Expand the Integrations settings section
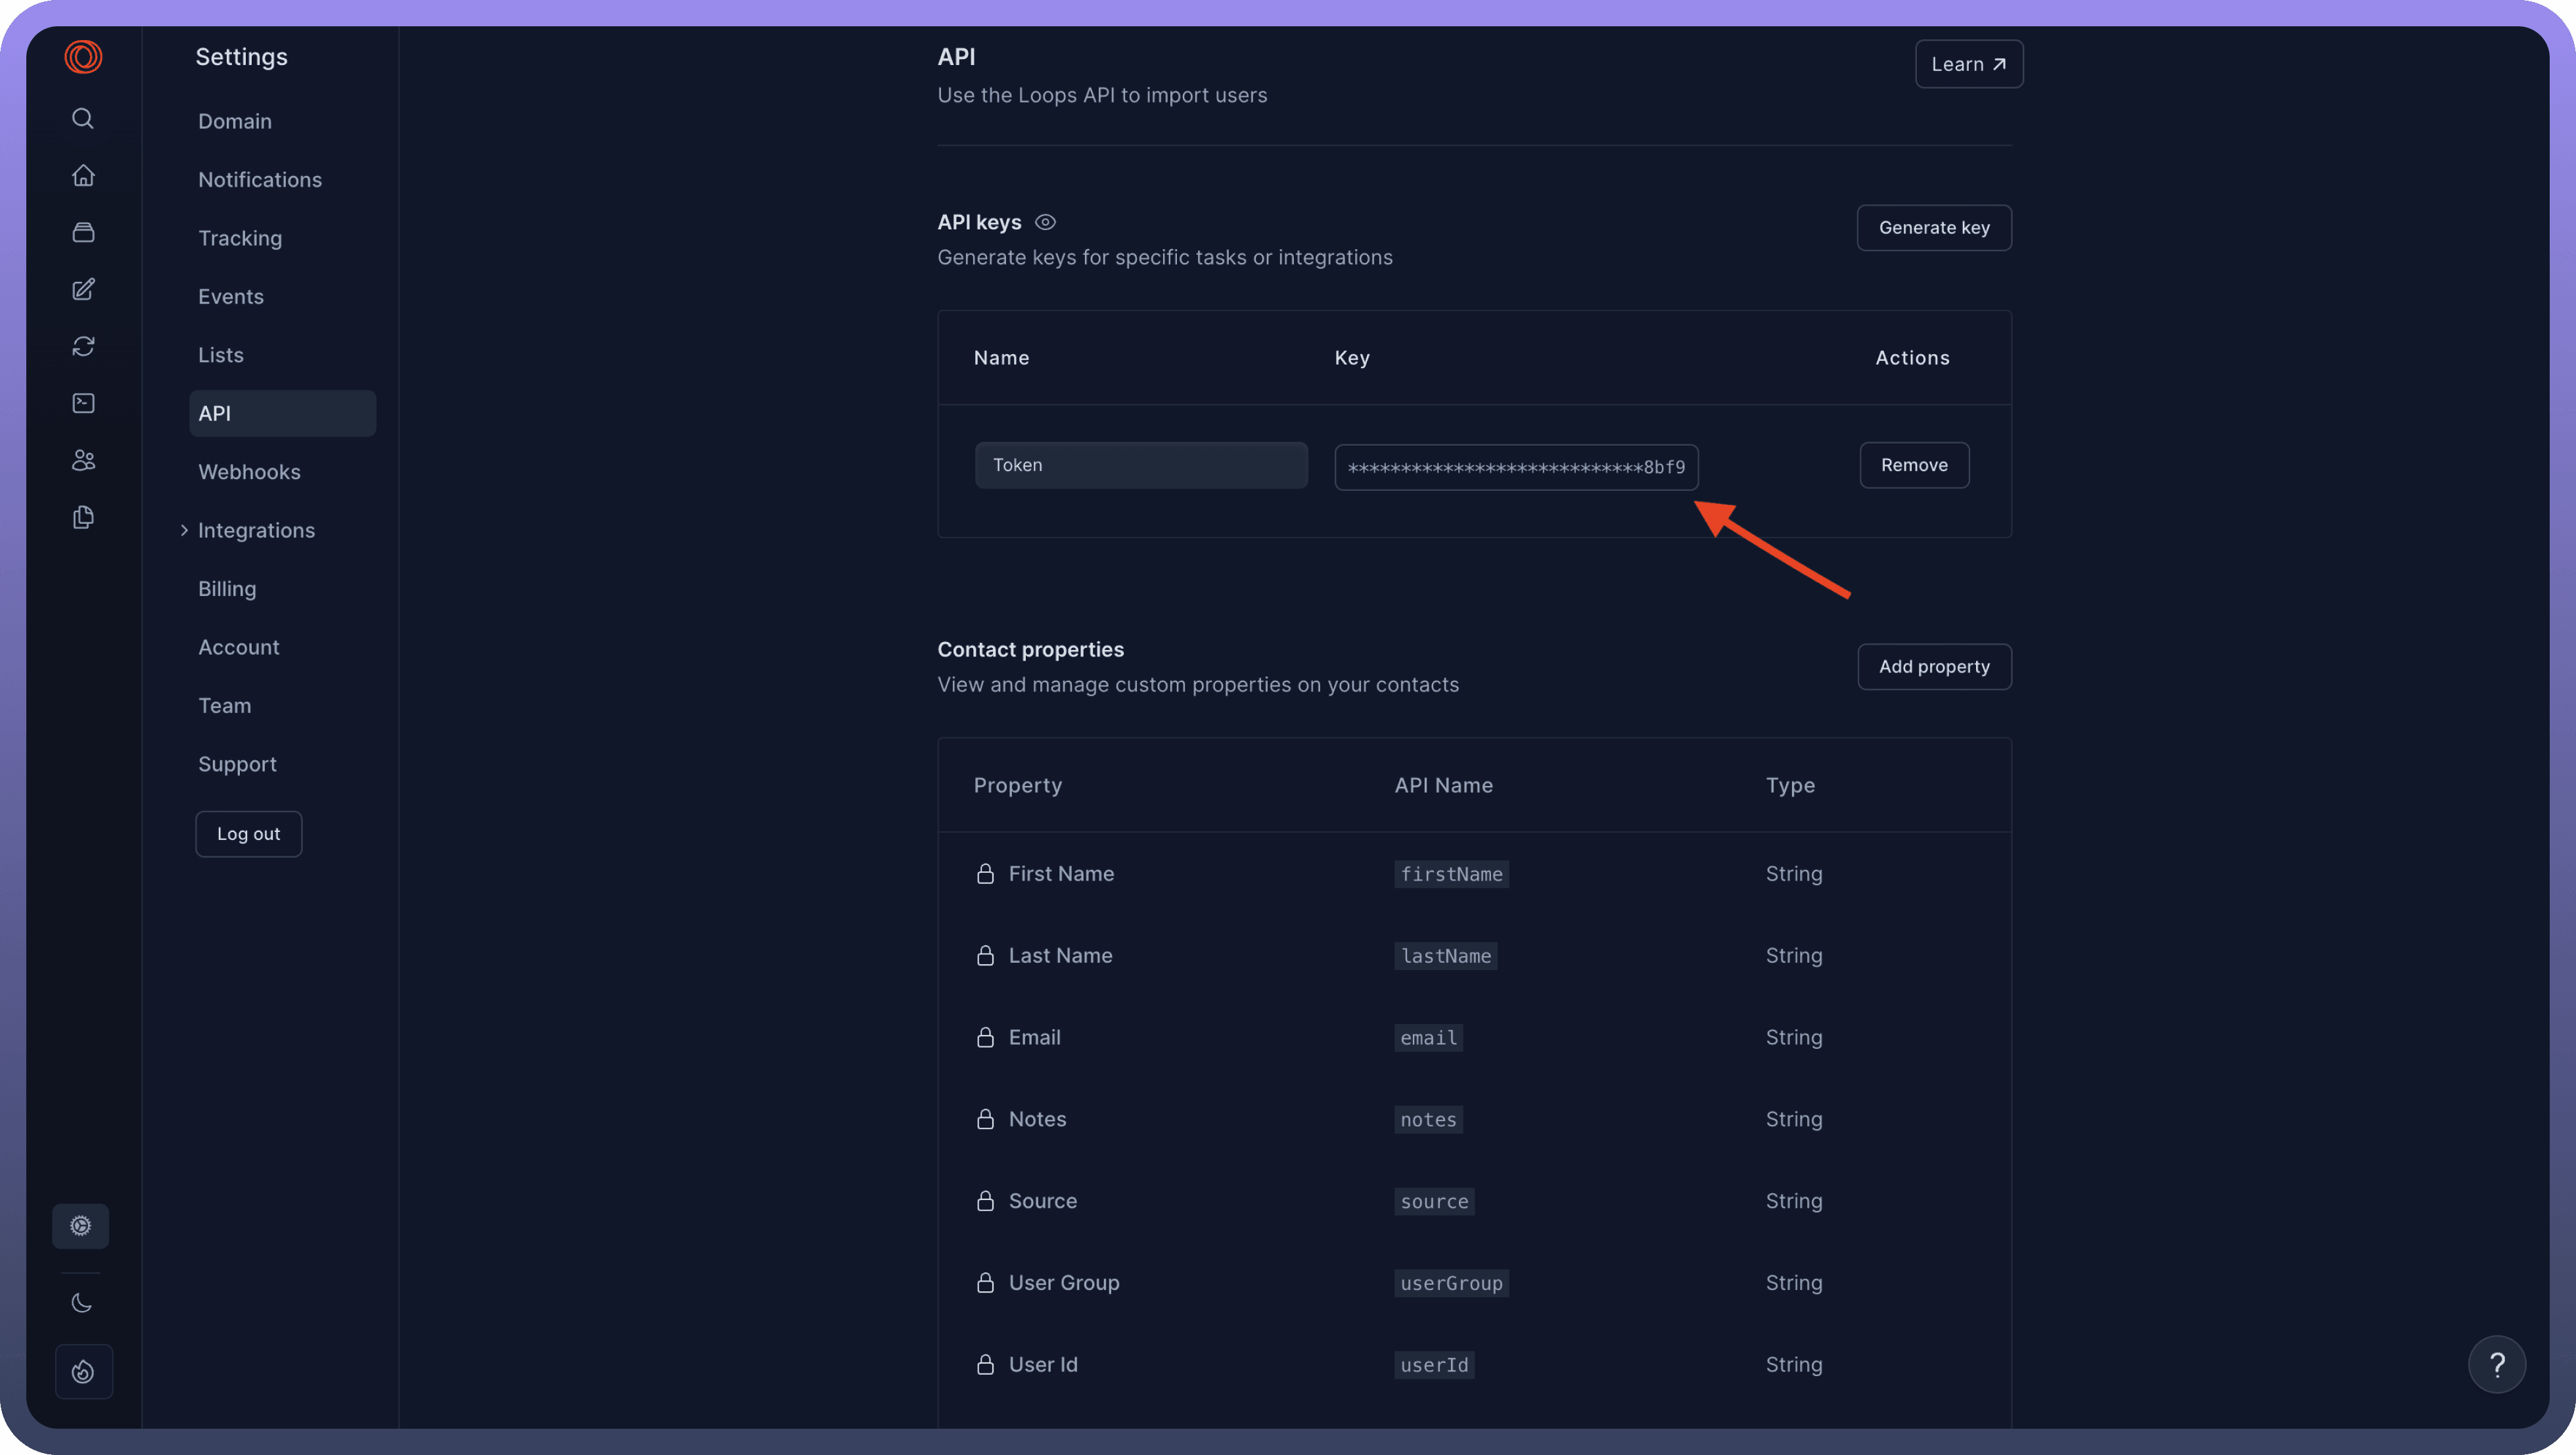This screenshot has height=1455, width=2576. click(255, 530)
